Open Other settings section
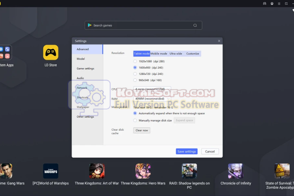 87,117
